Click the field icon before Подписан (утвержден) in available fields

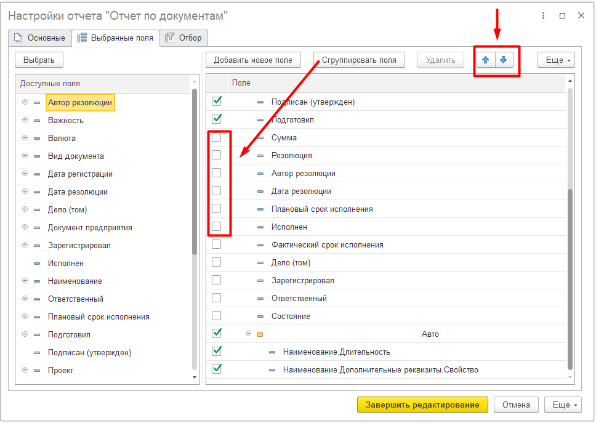tap(37, 353)
